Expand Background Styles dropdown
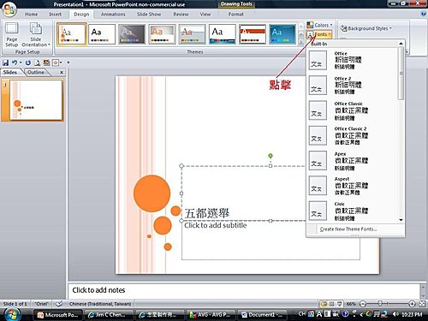This screenshot has height=321, width=428. 366,28
